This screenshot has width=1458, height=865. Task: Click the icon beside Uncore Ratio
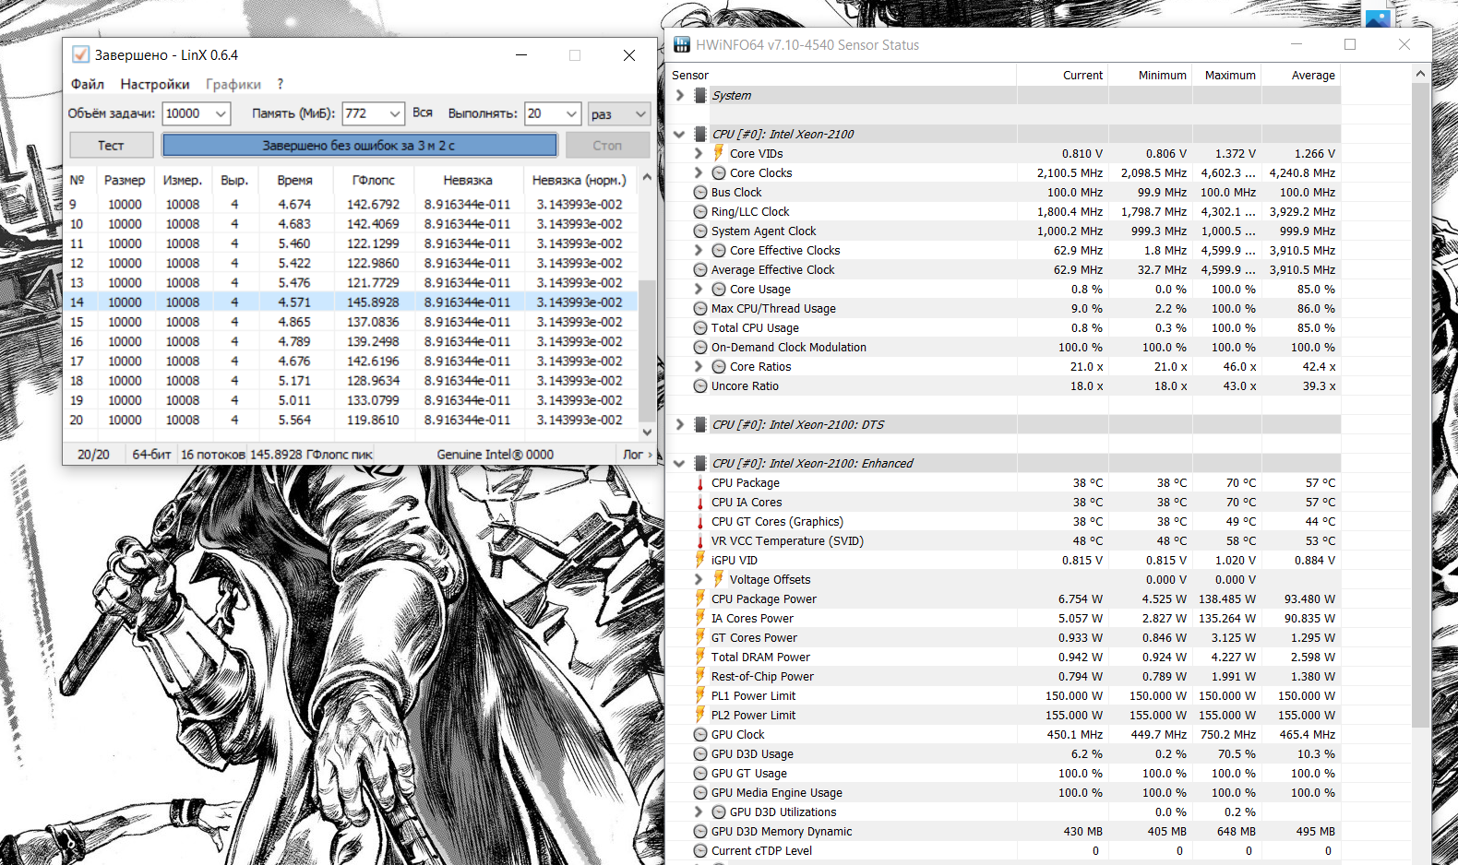(700, 385)
